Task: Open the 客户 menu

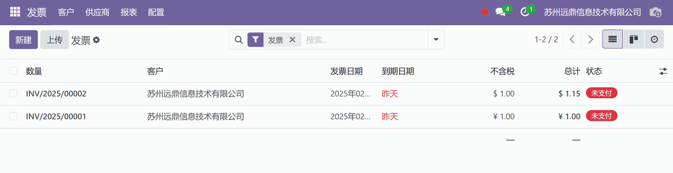Action: coord(66,12)
